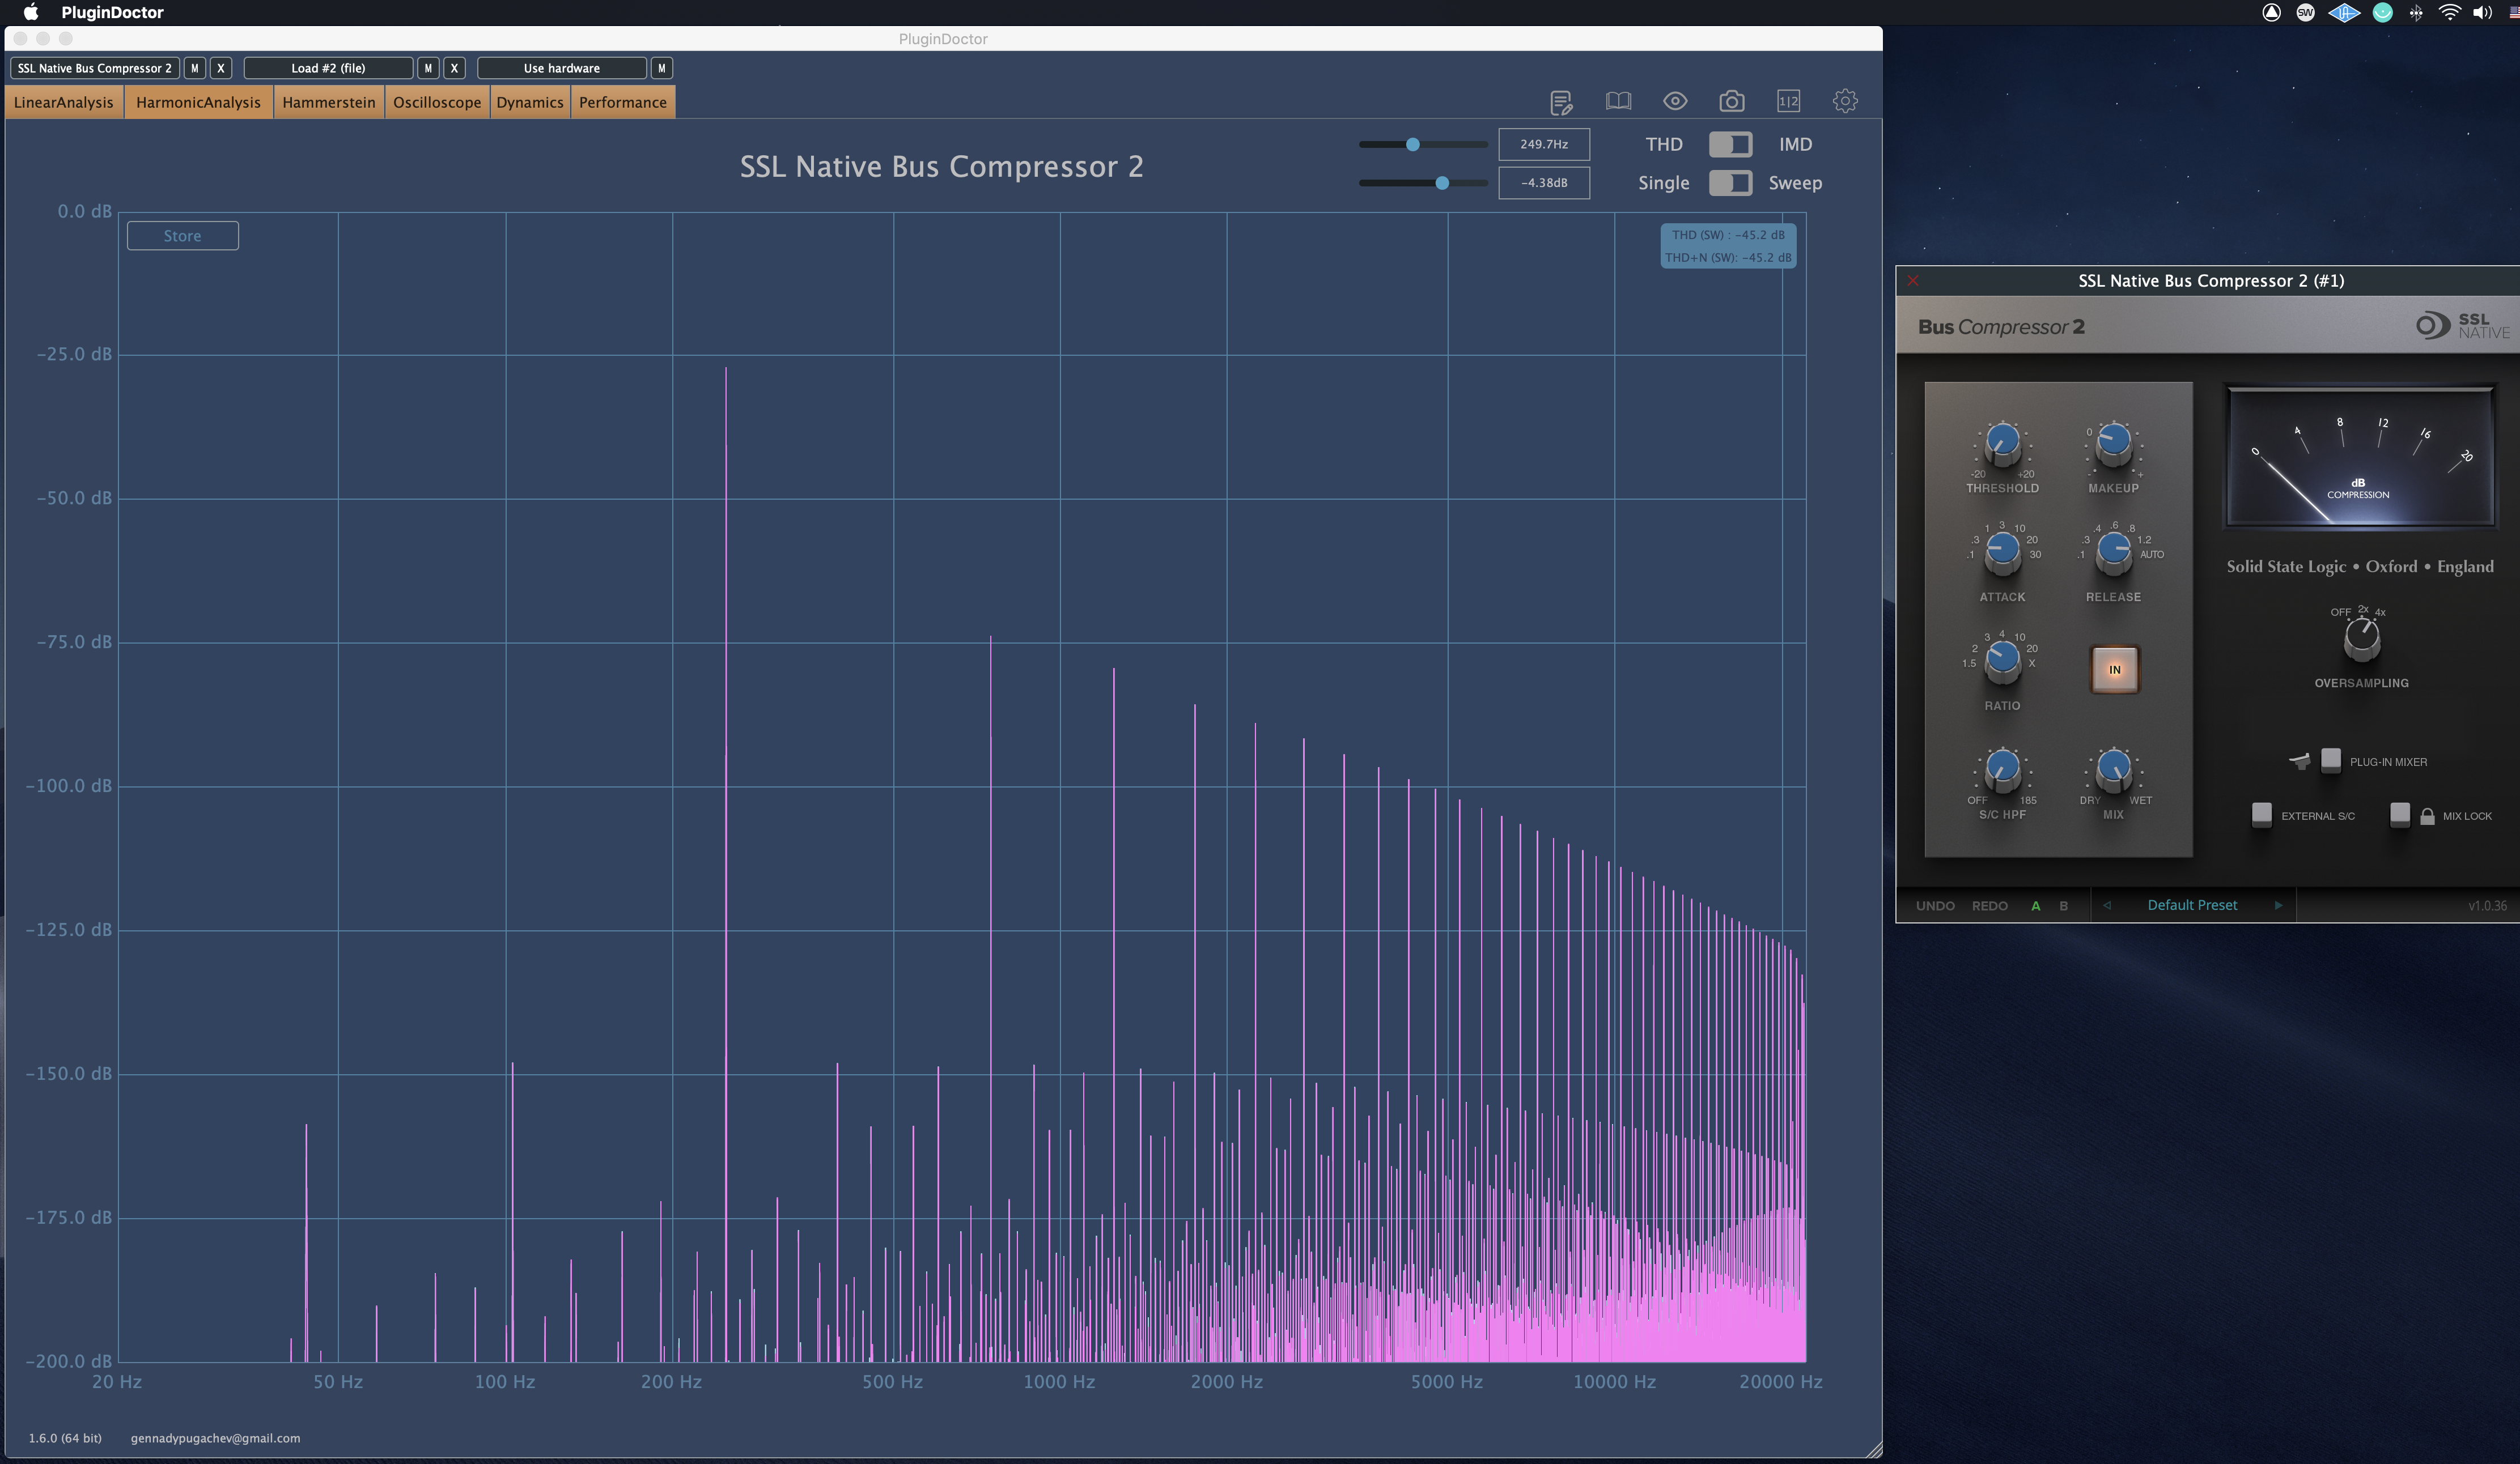Click X button next to SSL compressor slot
This screenshot has height=1464, width=2520.
[x=221, y=68]
